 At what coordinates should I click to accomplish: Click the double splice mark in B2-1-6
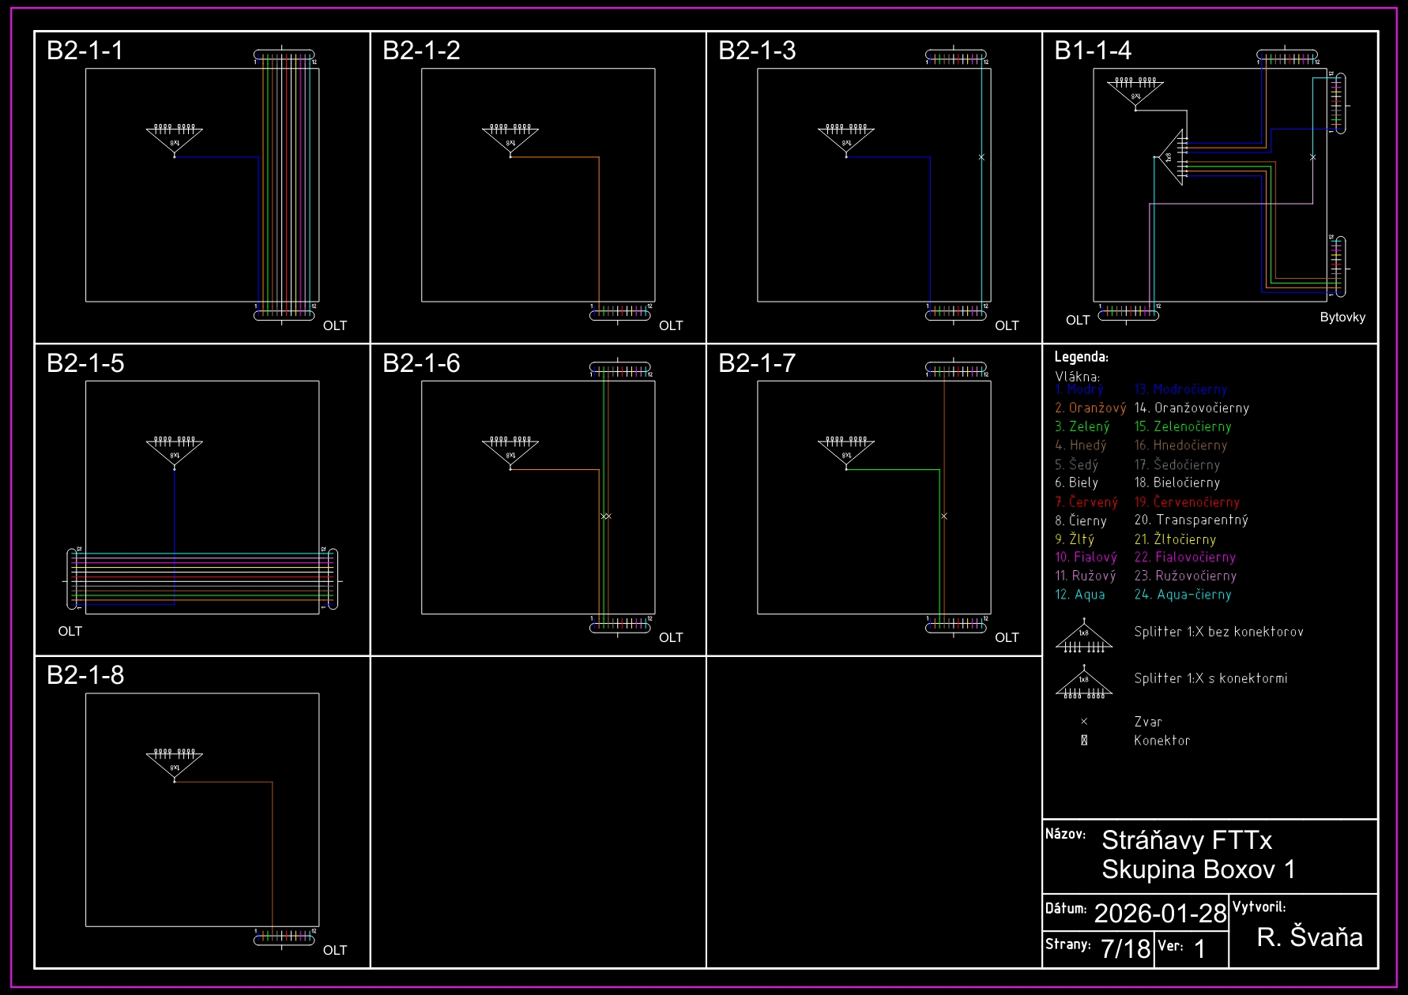[x=606, y=516]
